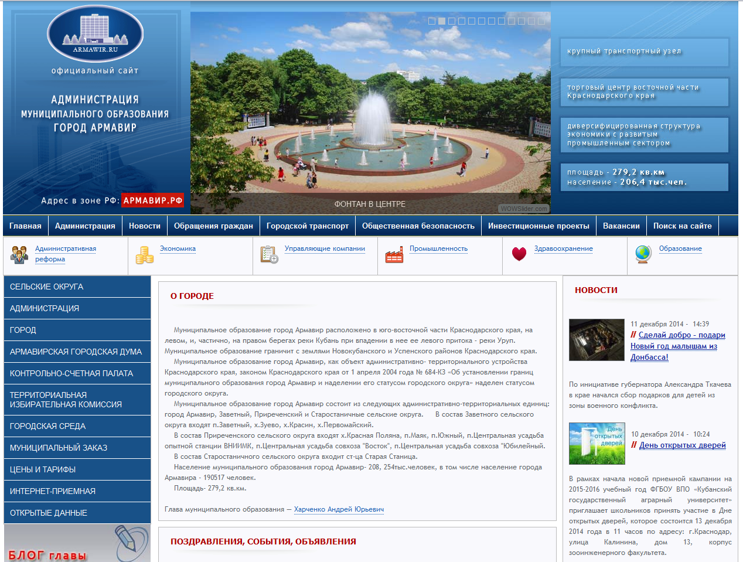Open the БЛОГ главы banner
This screenshot has width=743, height=562.
[x=77, y=543]
